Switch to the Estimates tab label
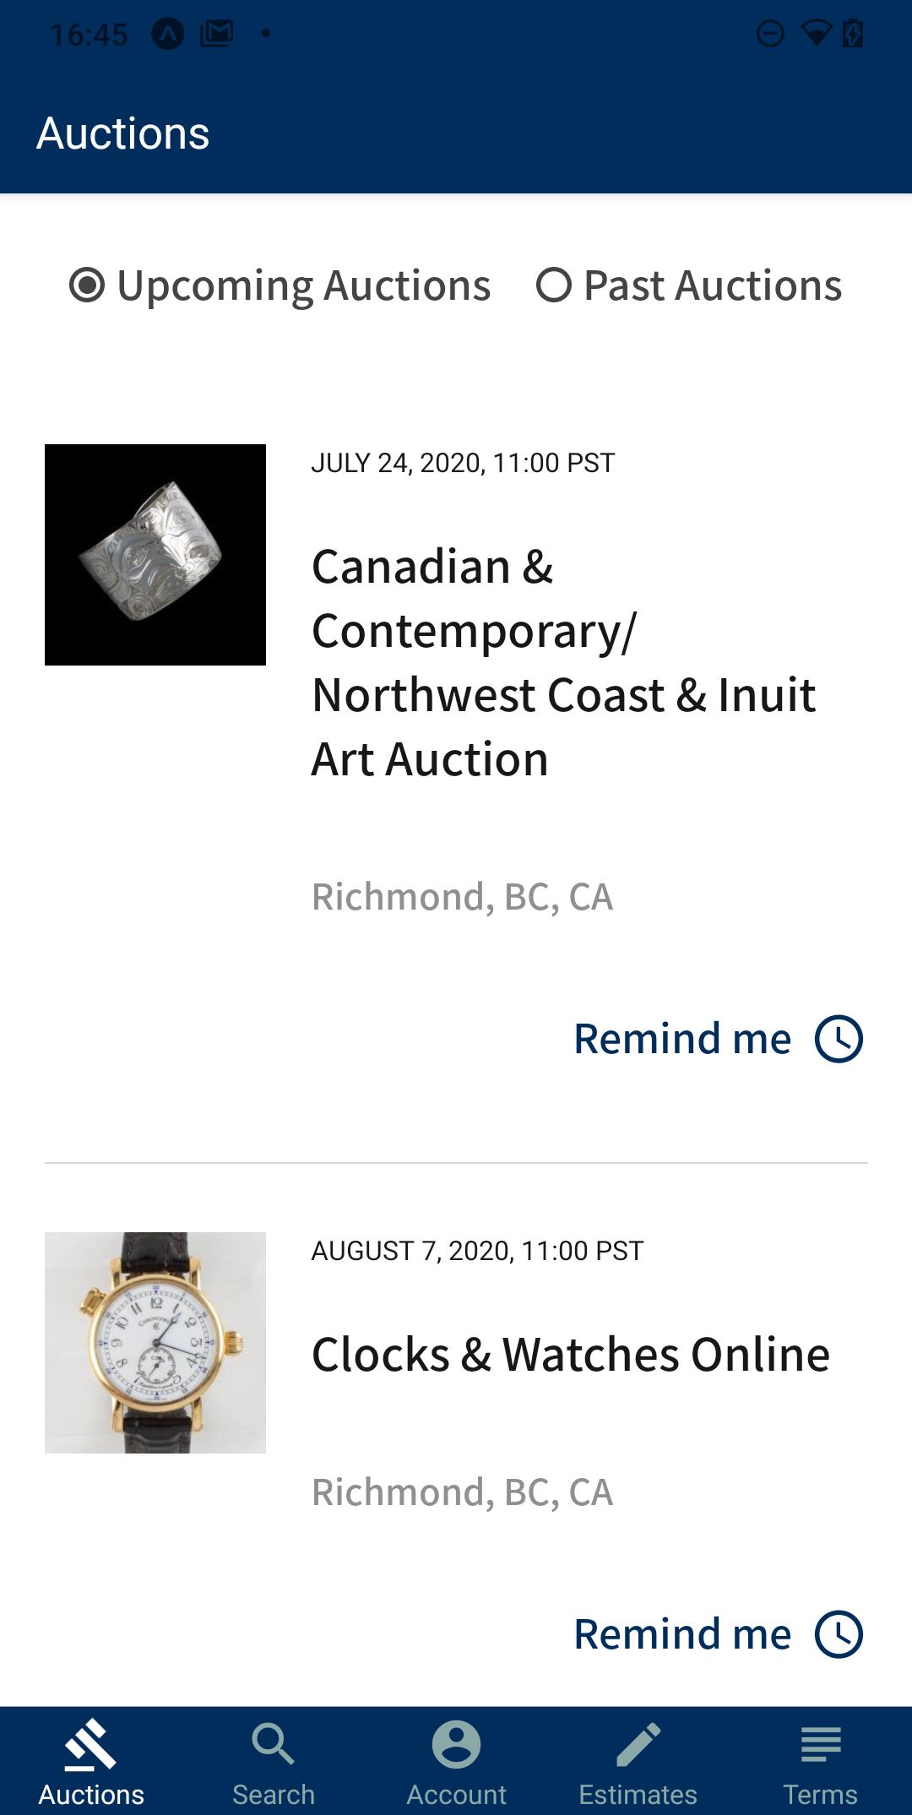Image resolution: width=912 pixels, height=1815 pixels. (x=638, y=1794)
